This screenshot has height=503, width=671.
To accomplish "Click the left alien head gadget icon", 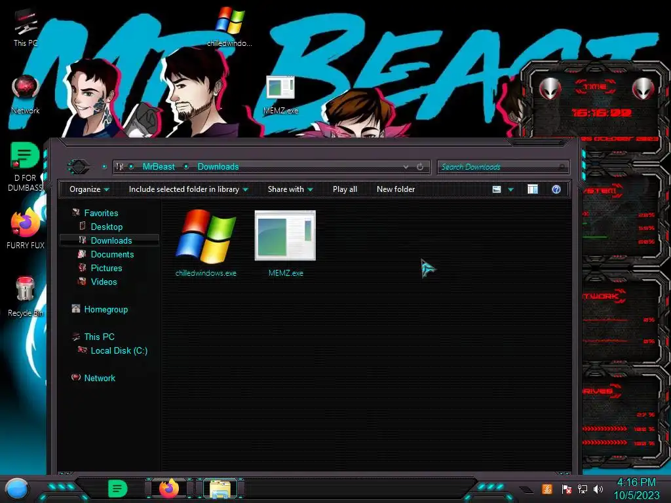I will (x=550, y=88).
